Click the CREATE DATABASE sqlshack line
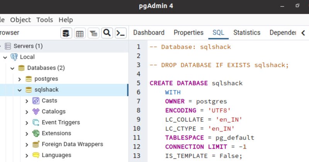 [196, 83]
